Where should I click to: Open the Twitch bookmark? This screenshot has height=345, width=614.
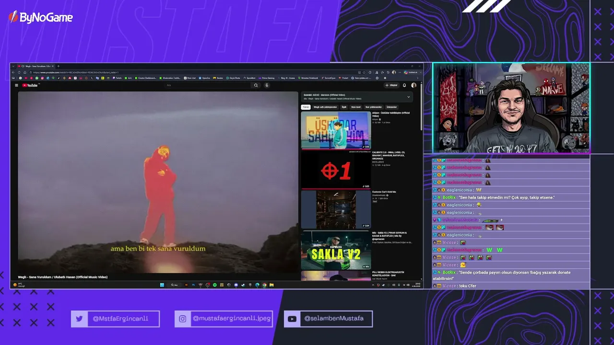click(x=118, y=78)
